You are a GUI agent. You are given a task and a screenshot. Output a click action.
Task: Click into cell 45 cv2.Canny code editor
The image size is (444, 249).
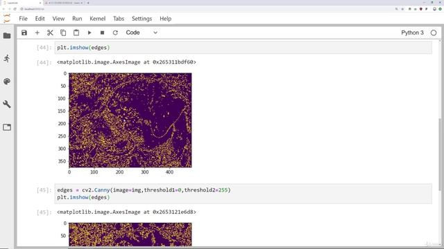tap(244, 194)
